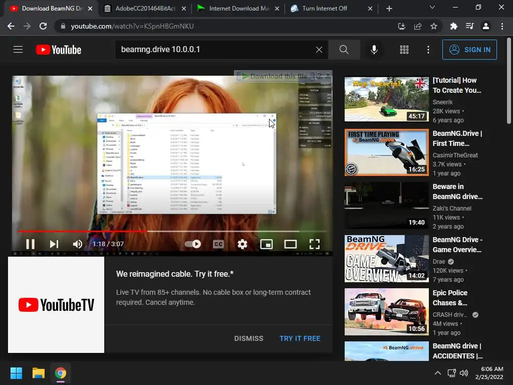
Task: Expand the Chrome tab search chevron
Action: click(x=432, y=7)
